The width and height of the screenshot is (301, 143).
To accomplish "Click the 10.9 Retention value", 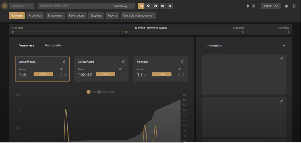I will pyautogui.click(x=141, y=75).
